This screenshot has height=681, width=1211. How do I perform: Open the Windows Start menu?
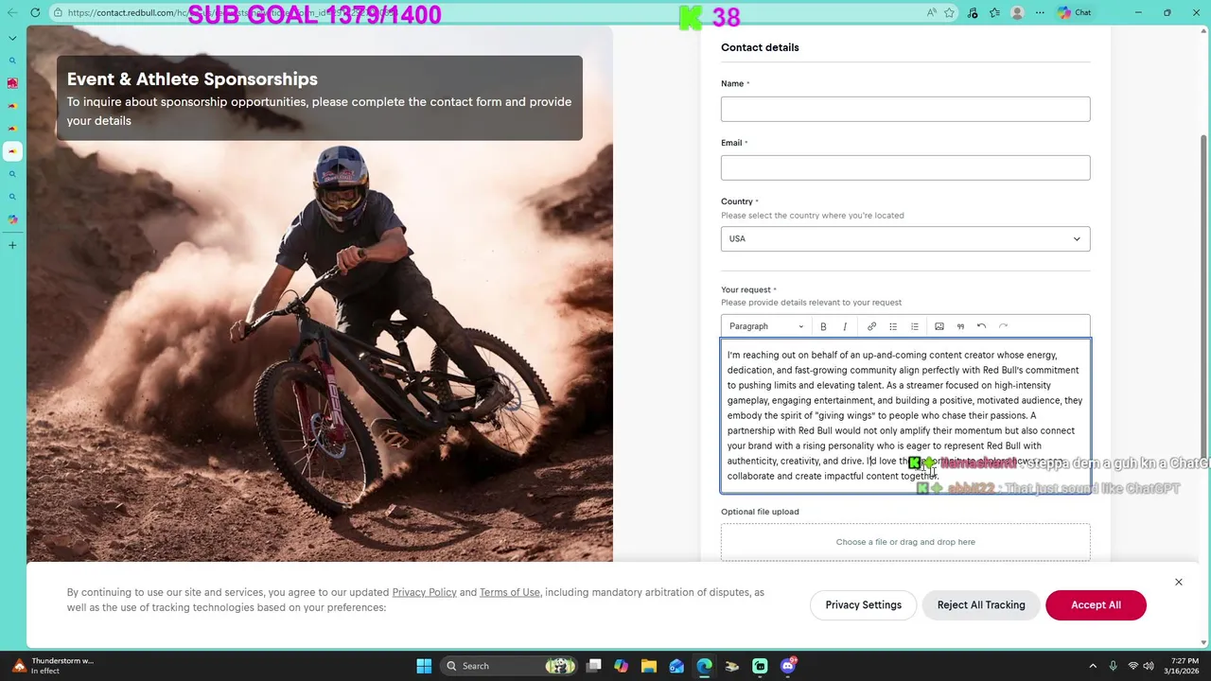point(424,666)
